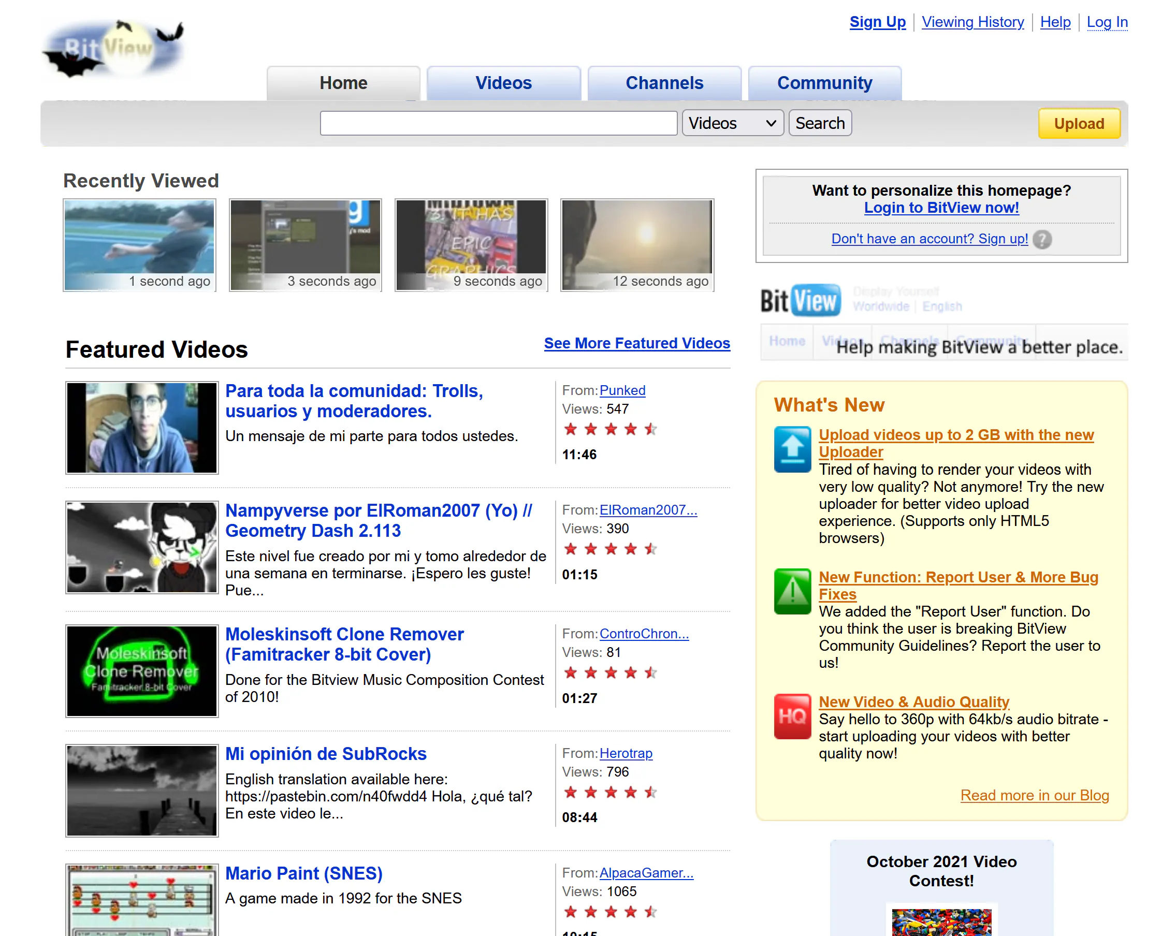Open thumbnail viewed 12 seconds ago
The height and width of the screenshot is (936, 1162).
[x=637, y=245]
